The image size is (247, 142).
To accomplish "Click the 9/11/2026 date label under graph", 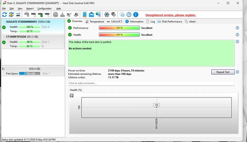I will coord(156,124).
